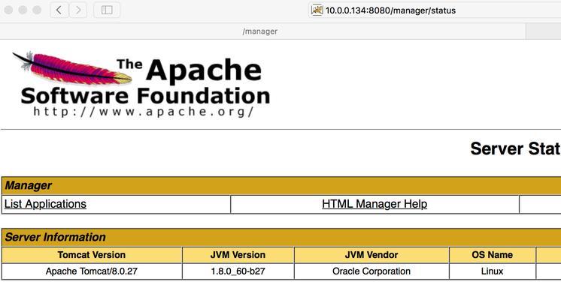Click the http://www.apache.org/ text in logo
The height and width of the screenshot is (300, 561).
(144, 112)
